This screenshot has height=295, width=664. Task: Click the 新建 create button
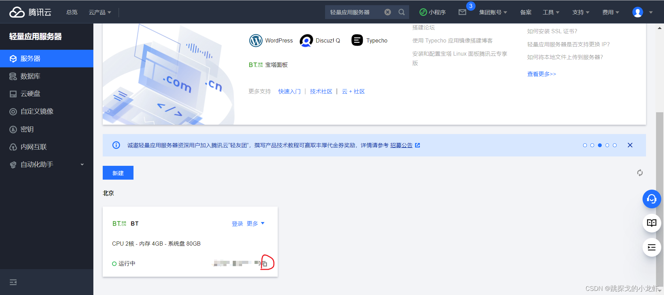[x=118, y=173]
